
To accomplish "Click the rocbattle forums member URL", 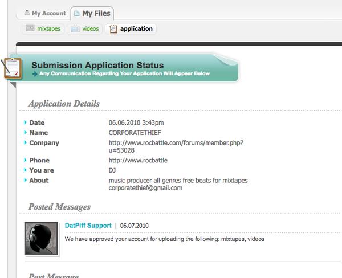I will (176, 146).
